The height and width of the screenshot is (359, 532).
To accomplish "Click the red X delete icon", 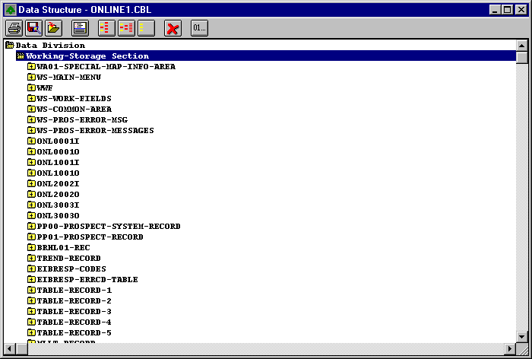I will point(173,28).
